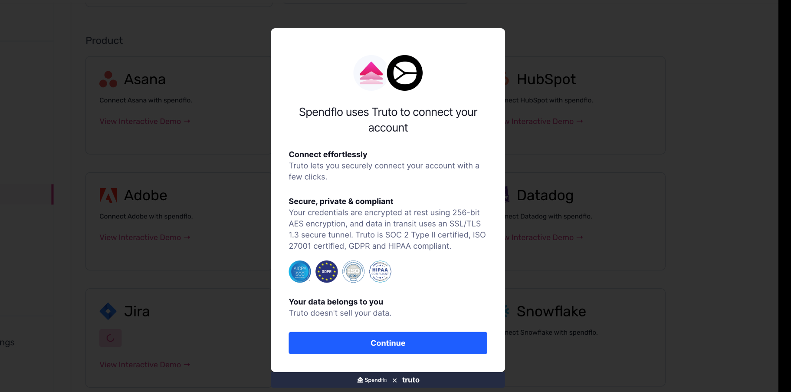The image size is (791, 392).
Task: Click the GDPR compliance badge
Action: (x=327, y=272)
